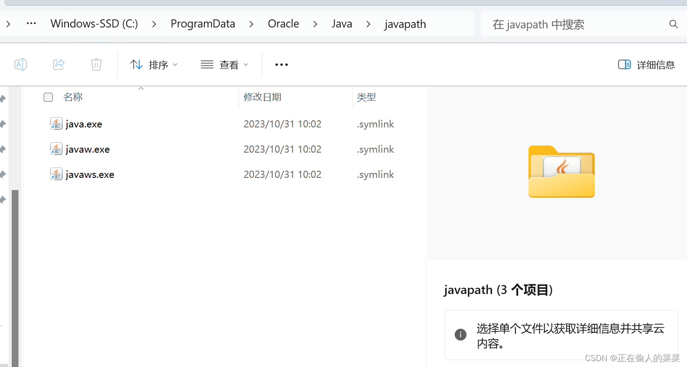
Task: Click the javapath (3 个项目) heading
Action: [498, 290]
